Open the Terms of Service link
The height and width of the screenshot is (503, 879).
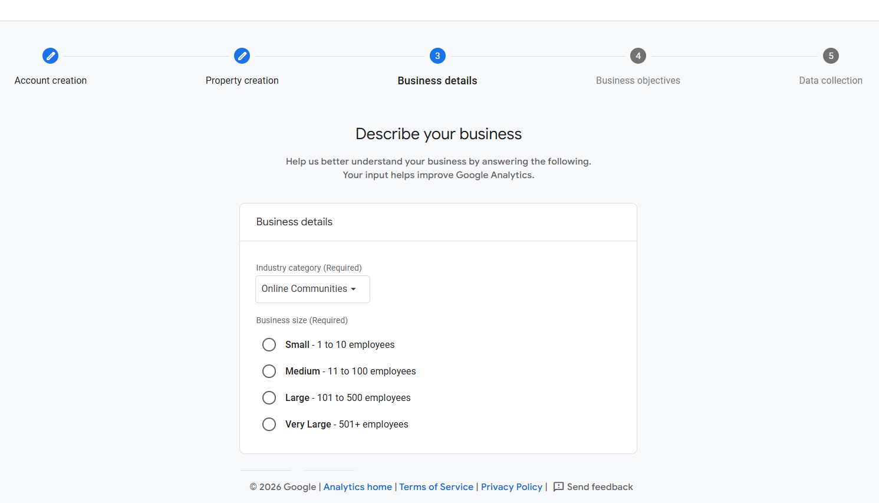click(x=436, y=486)
